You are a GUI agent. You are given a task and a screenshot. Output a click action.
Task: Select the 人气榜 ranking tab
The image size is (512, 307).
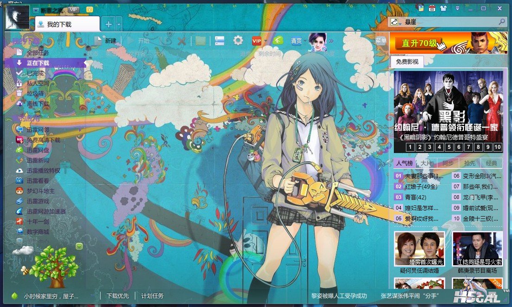coord(404,163)
